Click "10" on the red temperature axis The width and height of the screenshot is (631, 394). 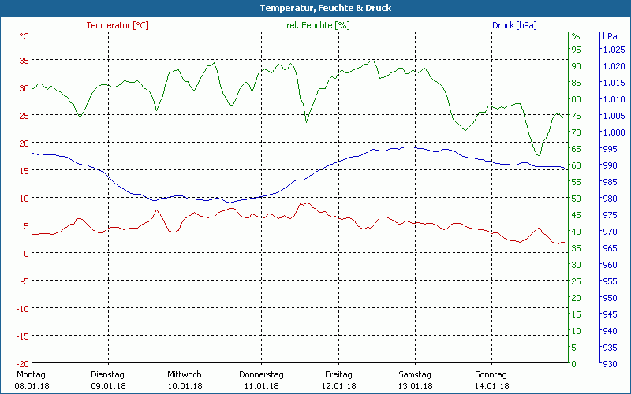coord(24,199)
